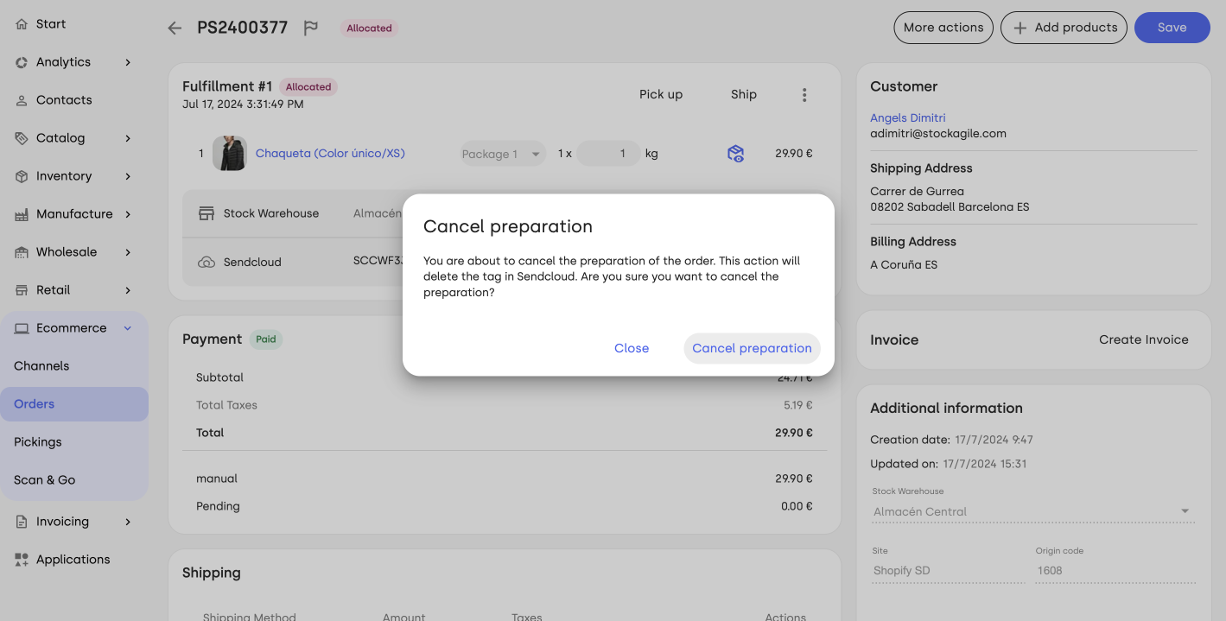Click the fulfillment timestamp Jul 17, 2024
The width and height of the screenshot is (1226, 621).
243,105
